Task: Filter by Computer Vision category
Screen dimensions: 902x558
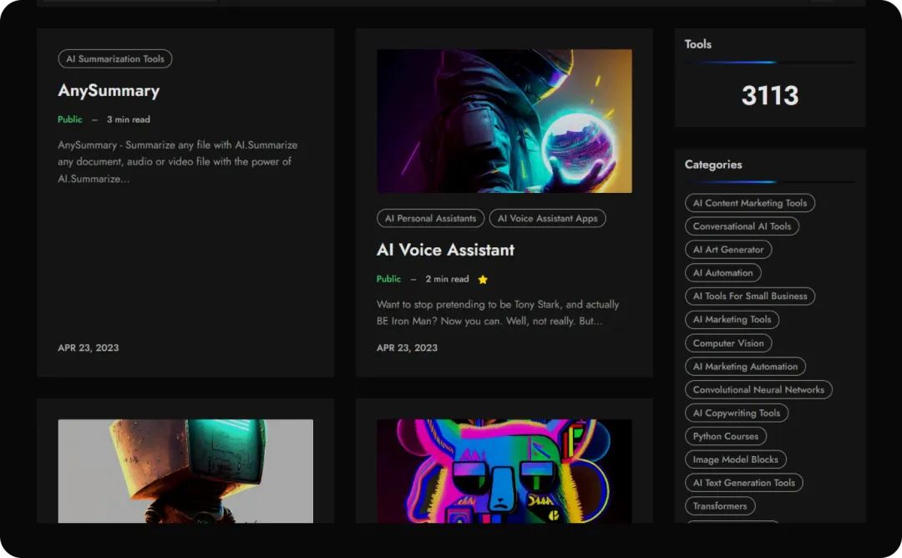Action: [x=728, y=343]
